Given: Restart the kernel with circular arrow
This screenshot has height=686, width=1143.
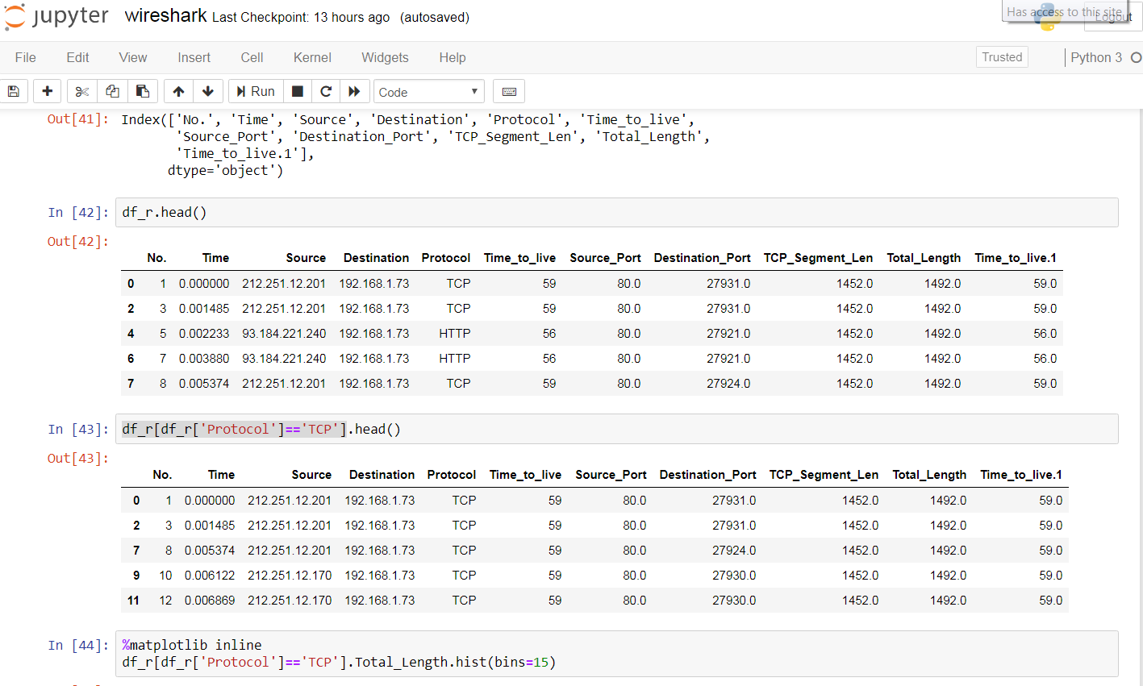Looking at the screenshot, I should (326, 91).
